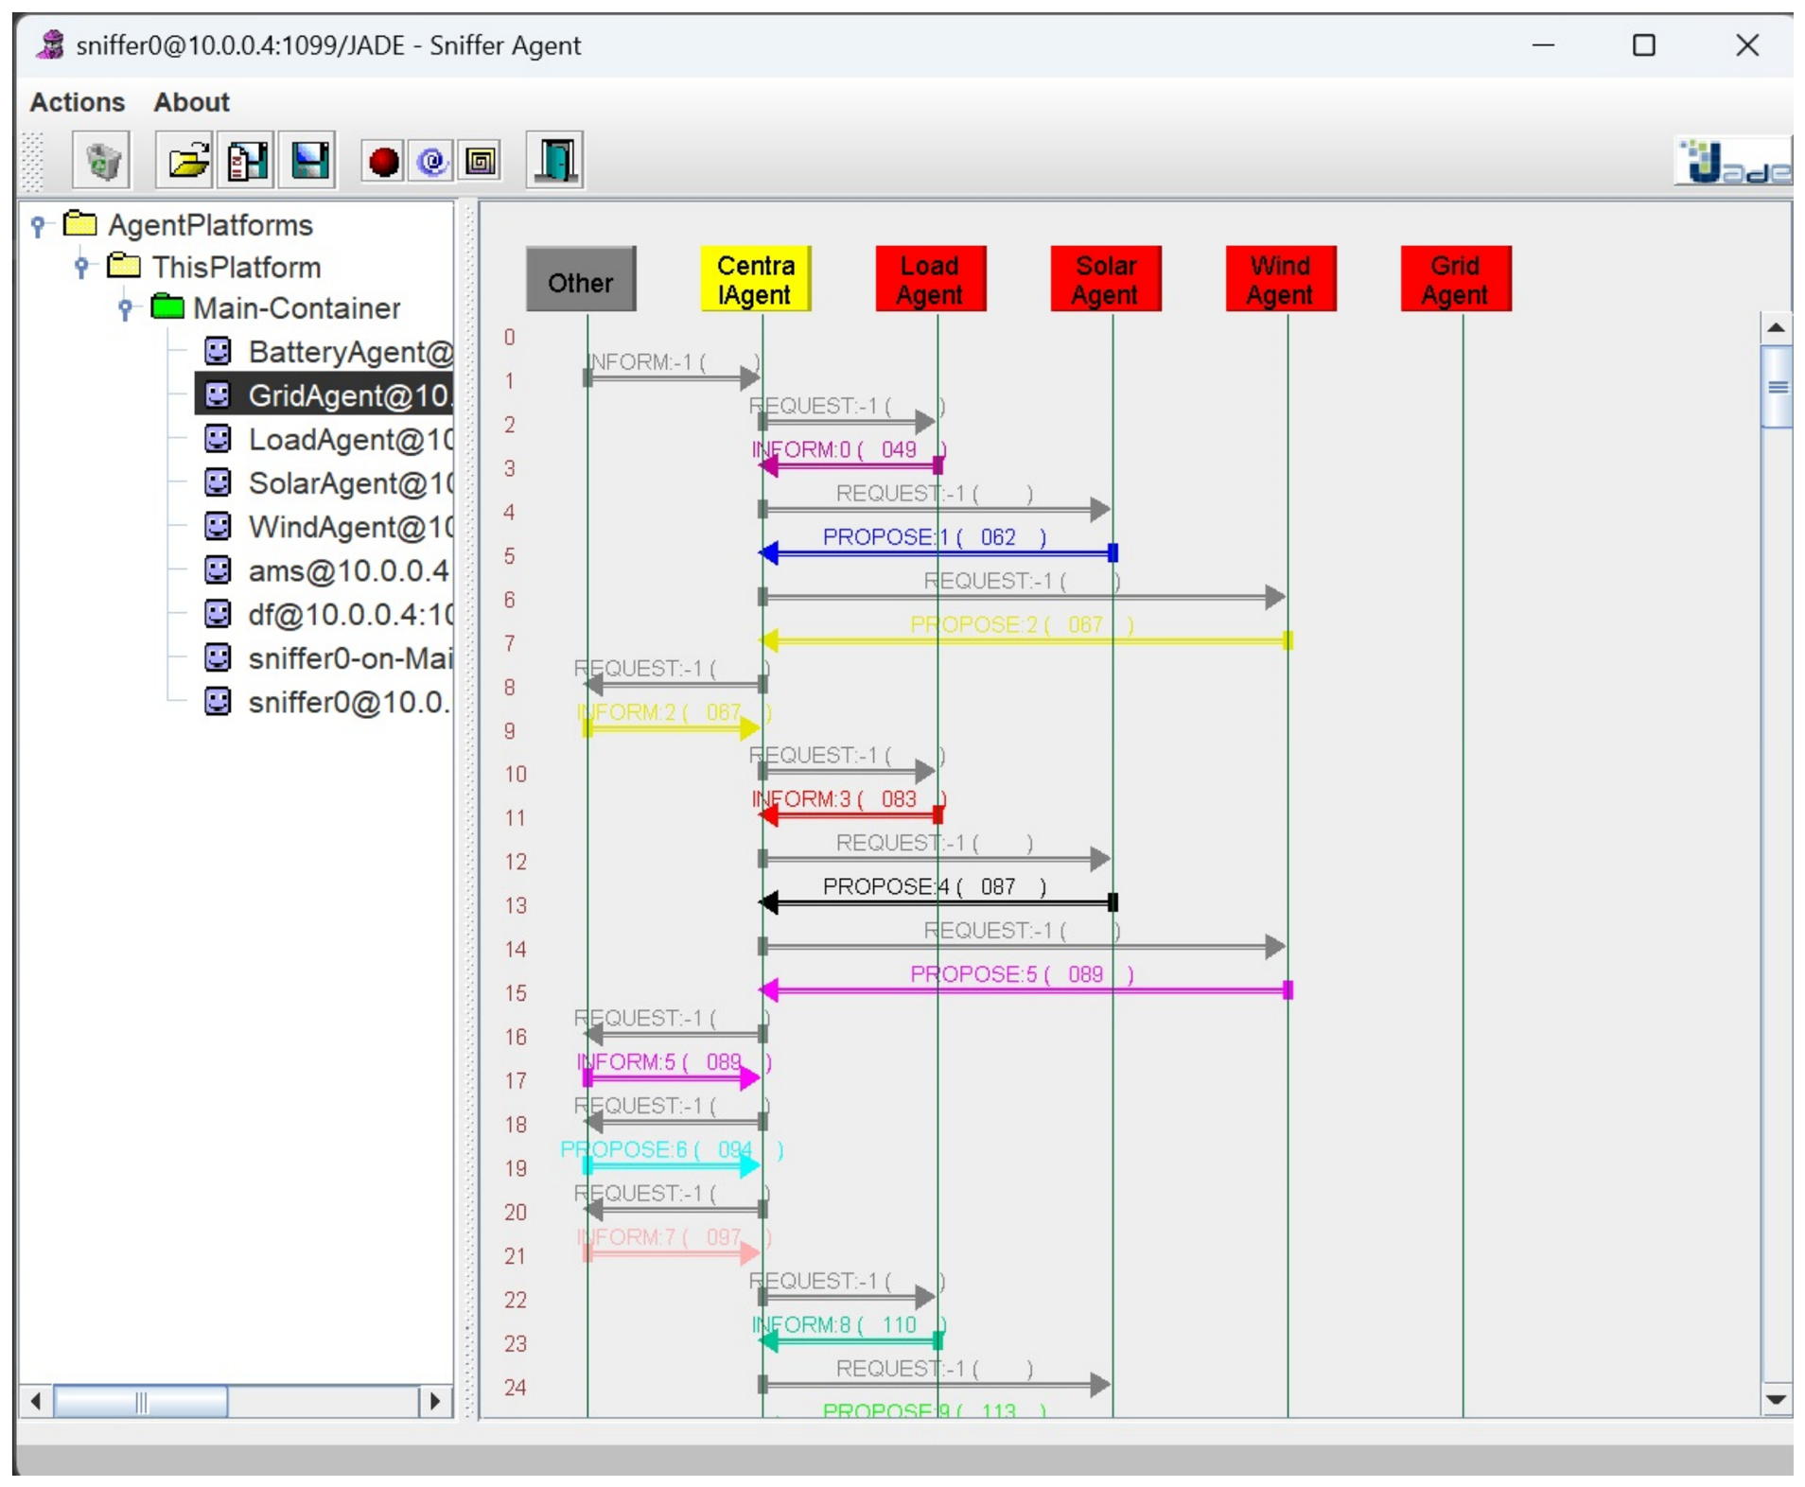This screenshot has height=1487, width=1805.
Task: Click the sniffer window title icon
Action: tap(50, 44)
